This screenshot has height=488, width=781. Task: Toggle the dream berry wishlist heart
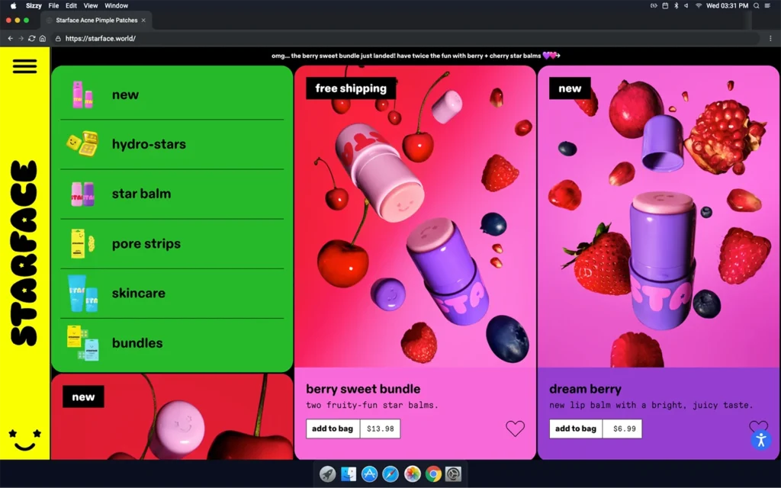(x=757, y=427)
